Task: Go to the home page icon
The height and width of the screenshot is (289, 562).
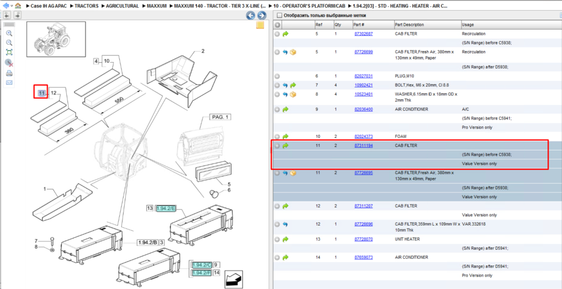Action: (18, 6)
